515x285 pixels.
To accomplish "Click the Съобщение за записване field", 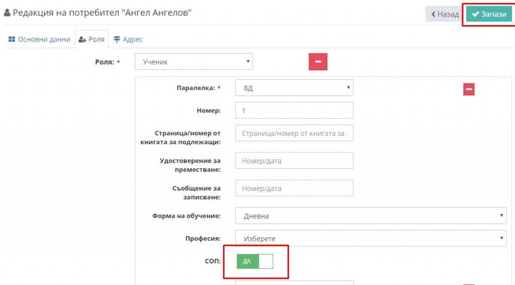I will (x=294, y=188).
